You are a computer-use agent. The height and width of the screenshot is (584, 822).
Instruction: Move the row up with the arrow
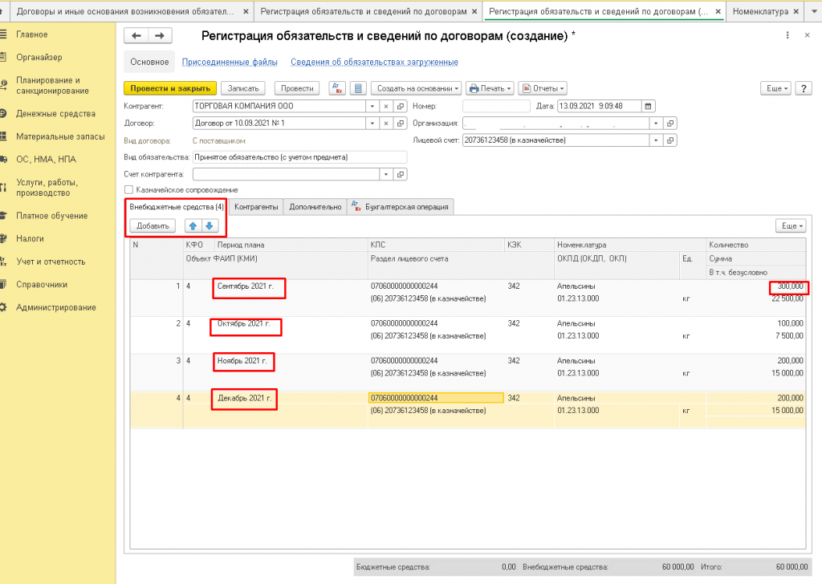point(193,226)
